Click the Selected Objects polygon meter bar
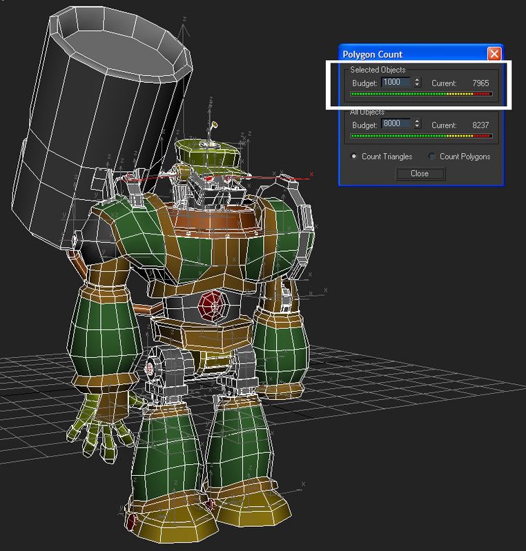Viewport: 526px width, 551px height. [x=421, y=94]
